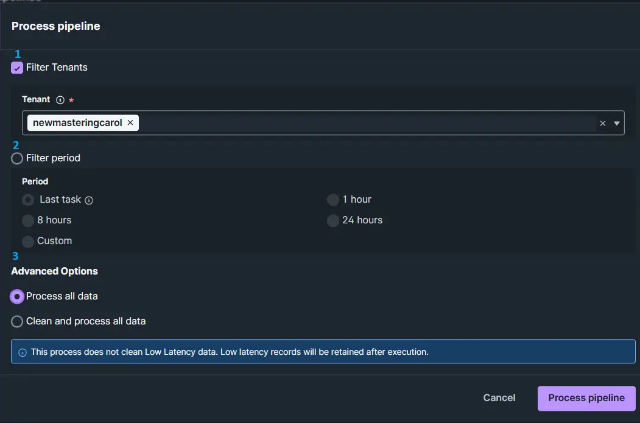Select the Custom period option
This screenshot has height=423, width=640.
click(28, 241)
